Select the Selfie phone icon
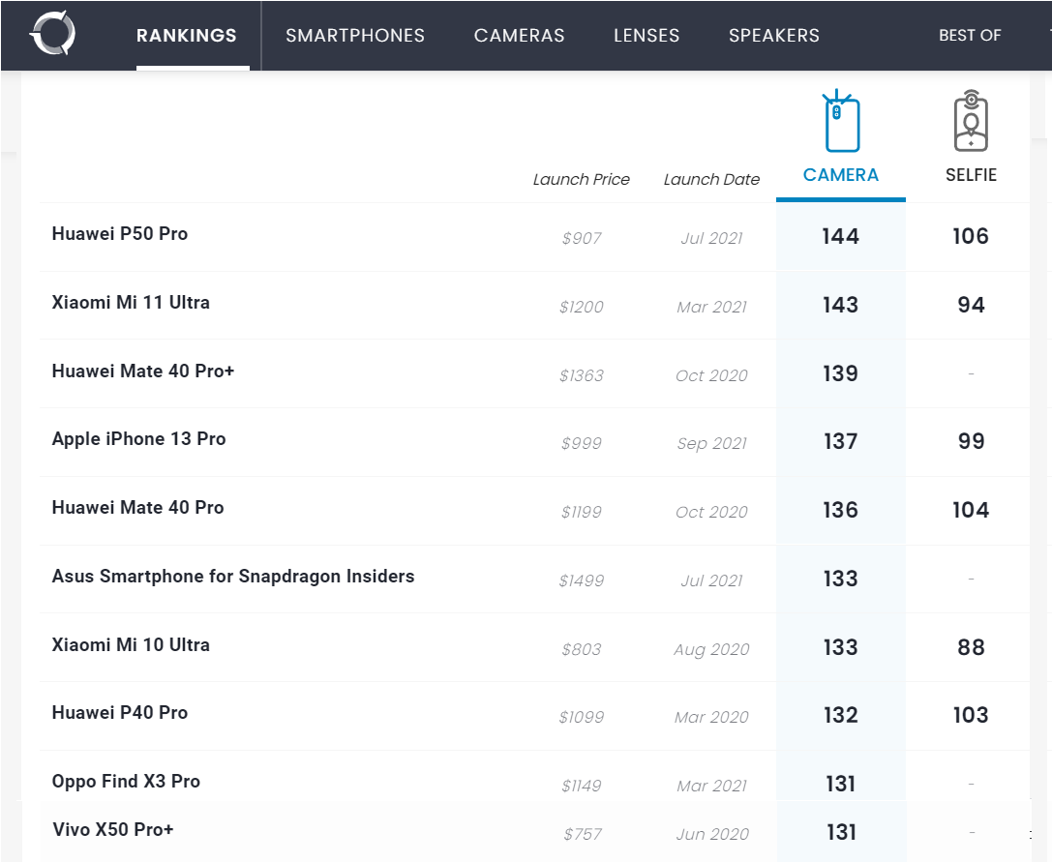Viewport: 1052px width, 862px height. tap(970, 122)
